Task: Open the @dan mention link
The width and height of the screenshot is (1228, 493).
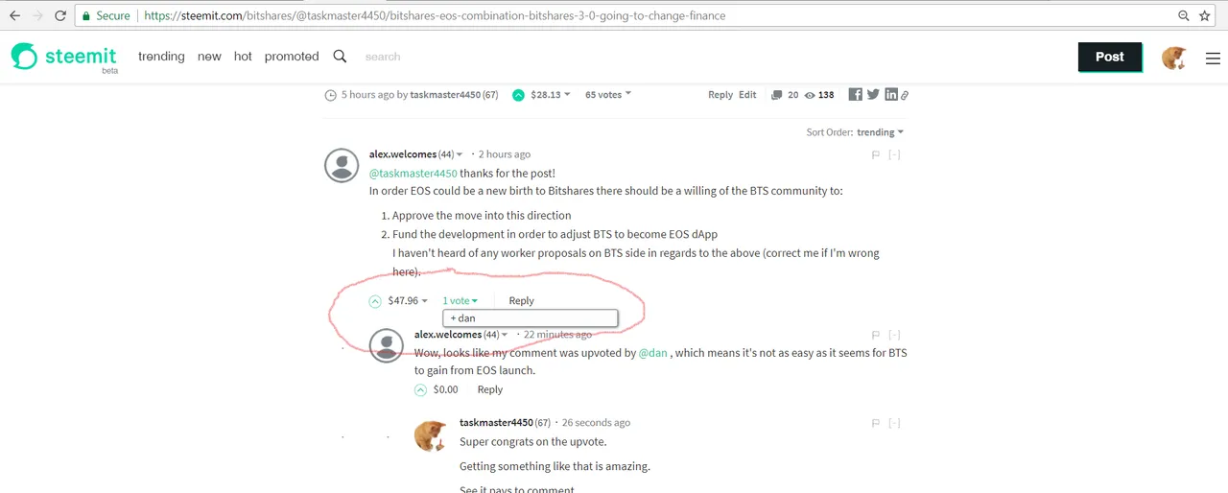Action: click(x=653, y=353)
